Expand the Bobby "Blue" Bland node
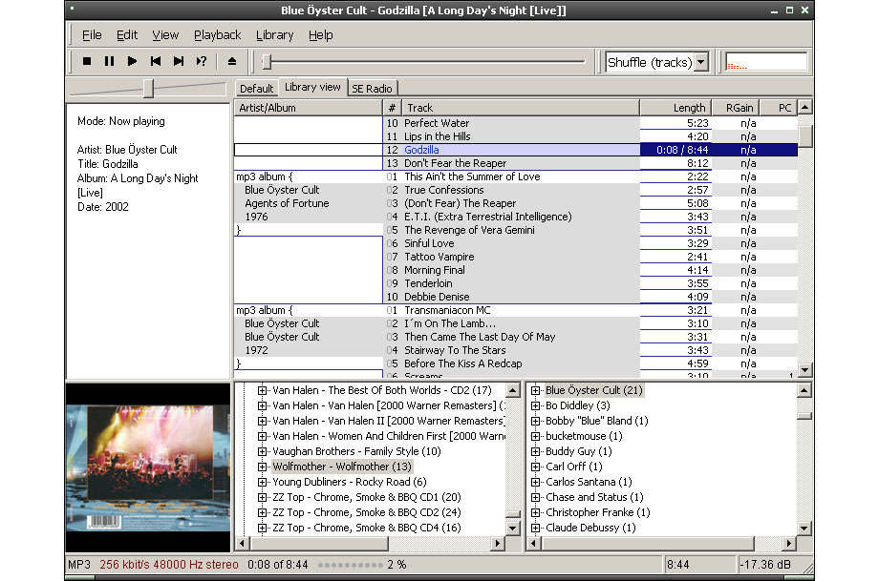 click(x=535, y=421)
